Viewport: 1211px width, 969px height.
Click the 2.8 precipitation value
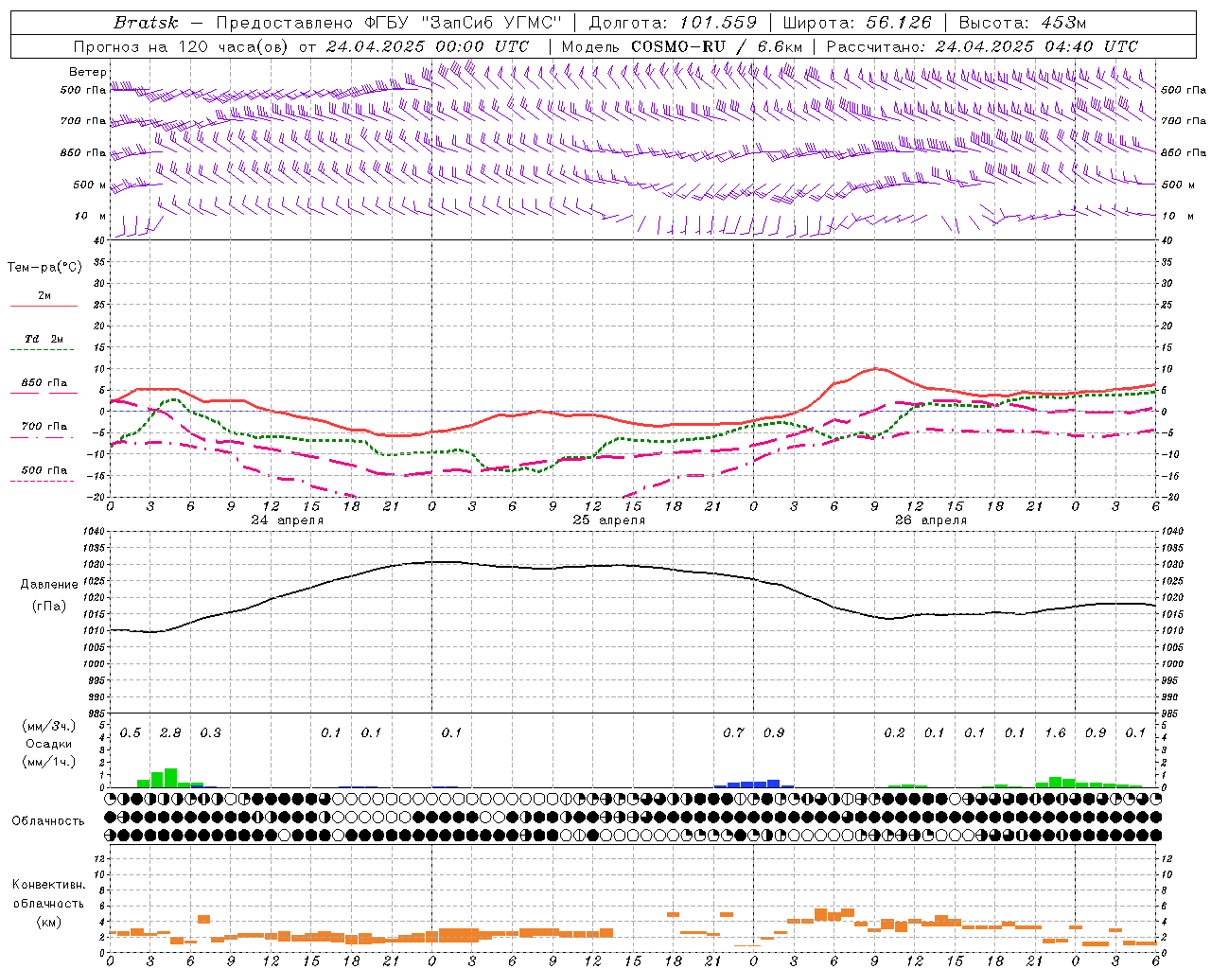pyautogui.click(x=170, y=732)
